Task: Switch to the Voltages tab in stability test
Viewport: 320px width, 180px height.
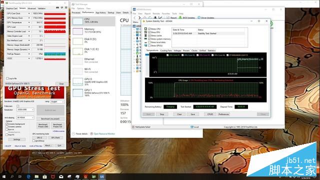Action: pos(177,50)
